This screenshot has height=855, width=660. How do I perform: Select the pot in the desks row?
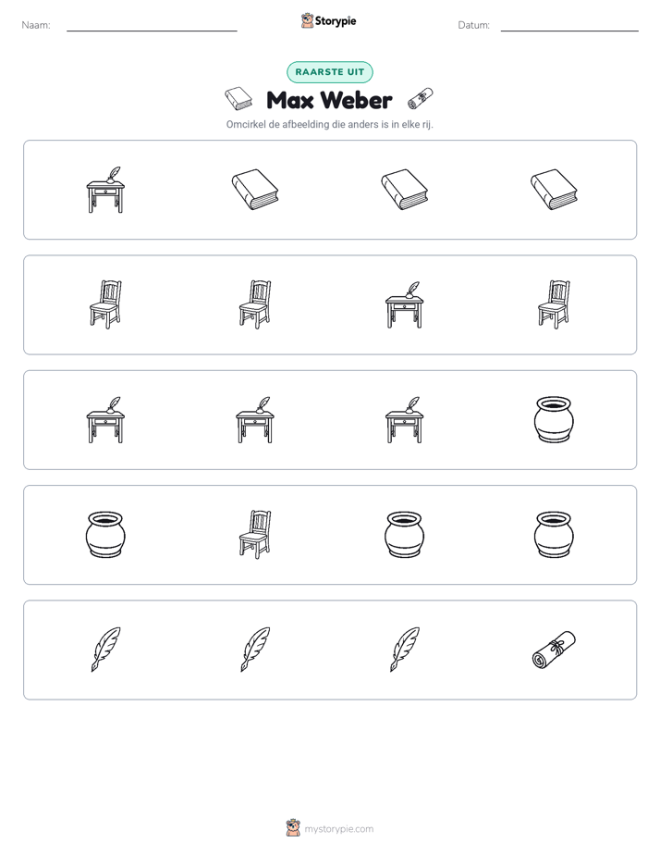554,420
